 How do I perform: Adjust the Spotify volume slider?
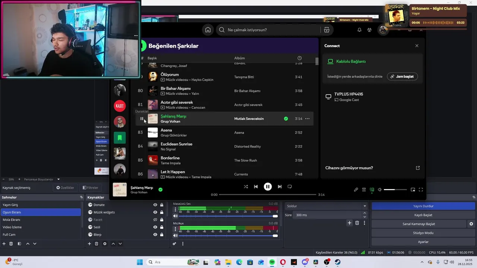coord(395,189)
